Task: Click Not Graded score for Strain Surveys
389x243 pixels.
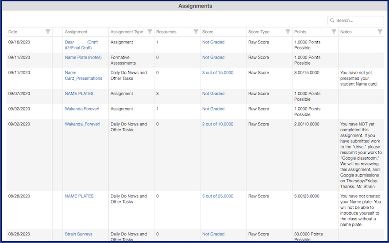Action: pyautogui.click(x=213, y=234)
